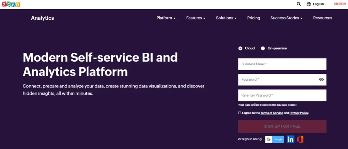Open the English language selector
The height and width of the screenshot is (149, 348).
pos(318,4)
